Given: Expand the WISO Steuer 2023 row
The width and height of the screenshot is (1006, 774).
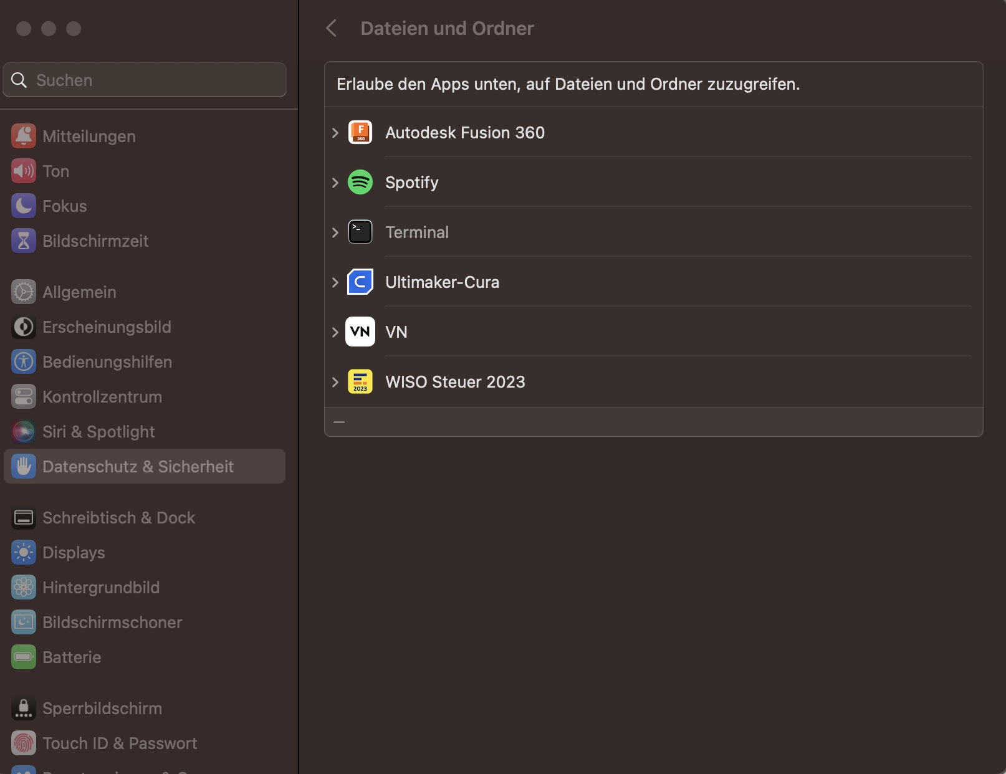Looking at the screenshot, I should click(x=335, y=382).
